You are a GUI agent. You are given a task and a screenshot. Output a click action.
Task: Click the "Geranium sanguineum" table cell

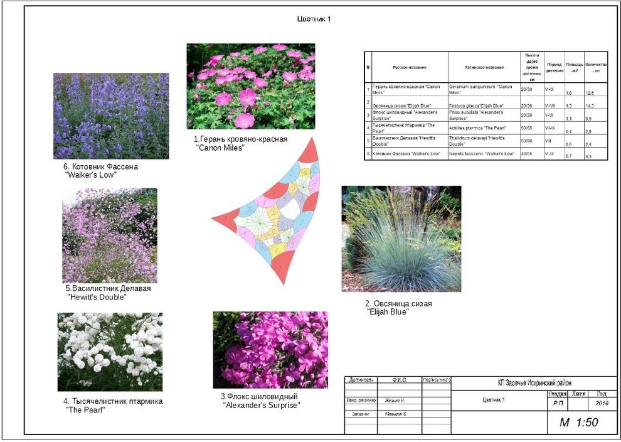[484, 89]
